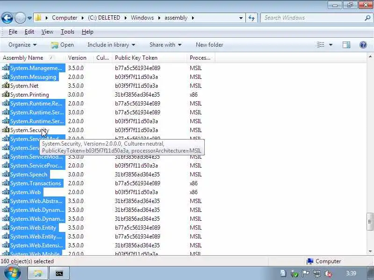The width and height of the screenshot is (374, 280).
Task: Refresh the folder with the refresh icon
Action: point(252,18)
